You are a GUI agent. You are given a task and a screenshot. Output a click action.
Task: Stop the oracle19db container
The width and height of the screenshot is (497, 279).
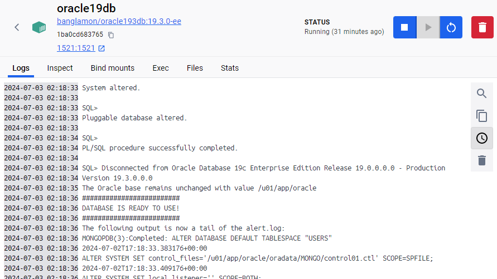coord(405,27)
